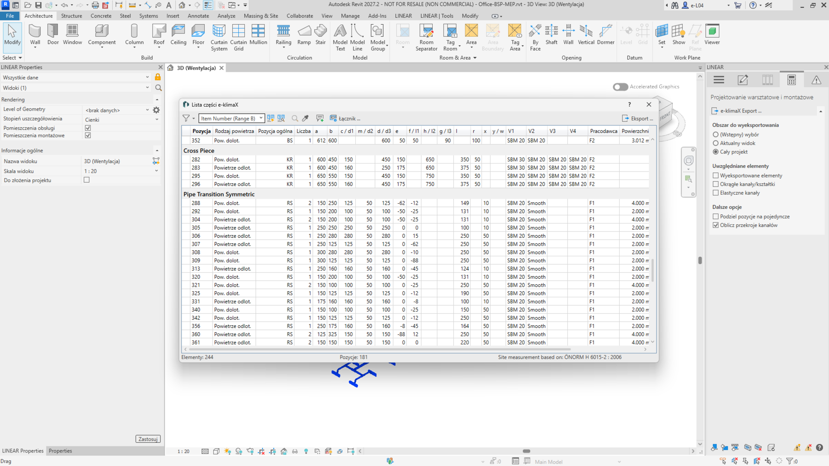Open the Viewer work plane icon
Screen dimensions: 829x466
(712, 35)
